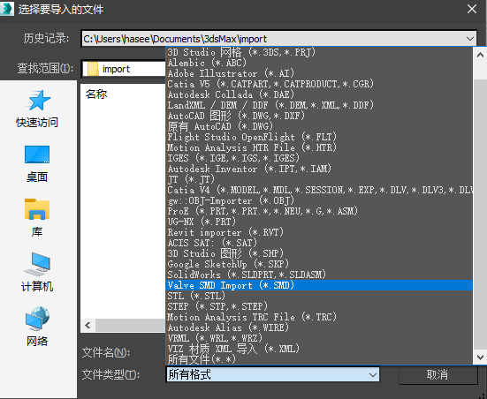Click format list scroll-down arrow
This screenshot has width=487, height=399.
(480, 358)
